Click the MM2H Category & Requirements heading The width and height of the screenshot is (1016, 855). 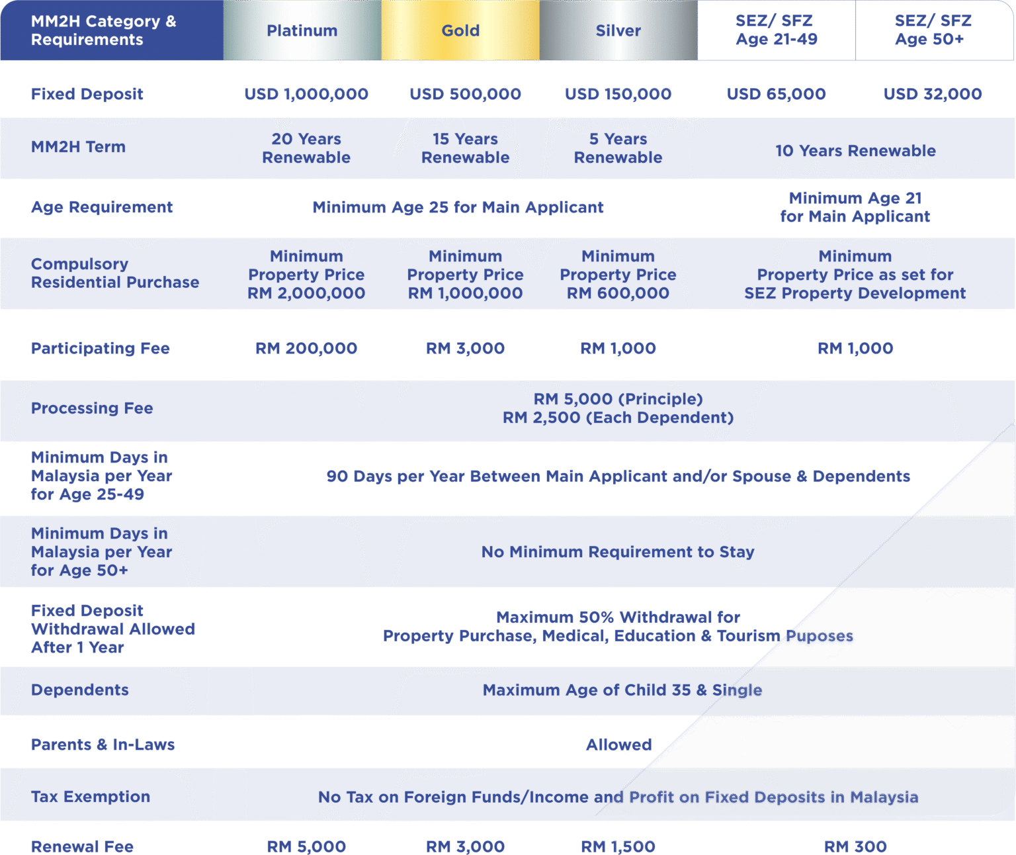[104, 30]
